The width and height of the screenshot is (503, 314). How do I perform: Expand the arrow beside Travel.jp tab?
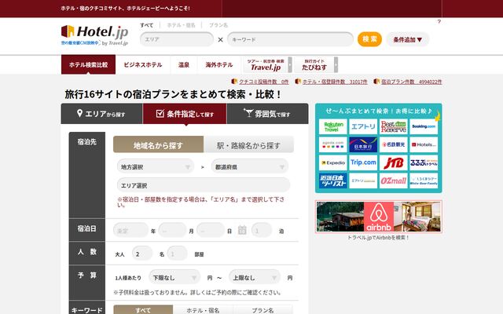click(x=290, y=65)
